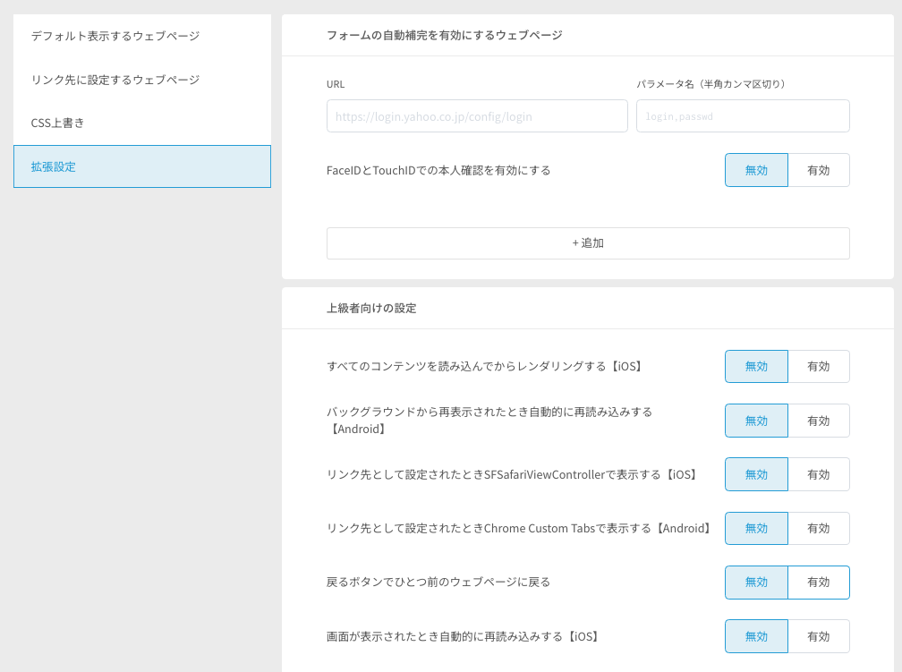Set Chrome Custom Tabs表示 to 無効
The height and width of the screenshot is (672, 902).
756,528
